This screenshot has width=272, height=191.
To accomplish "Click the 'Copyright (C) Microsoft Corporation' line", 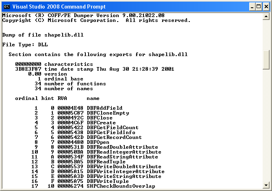I will tap(96, 20).
